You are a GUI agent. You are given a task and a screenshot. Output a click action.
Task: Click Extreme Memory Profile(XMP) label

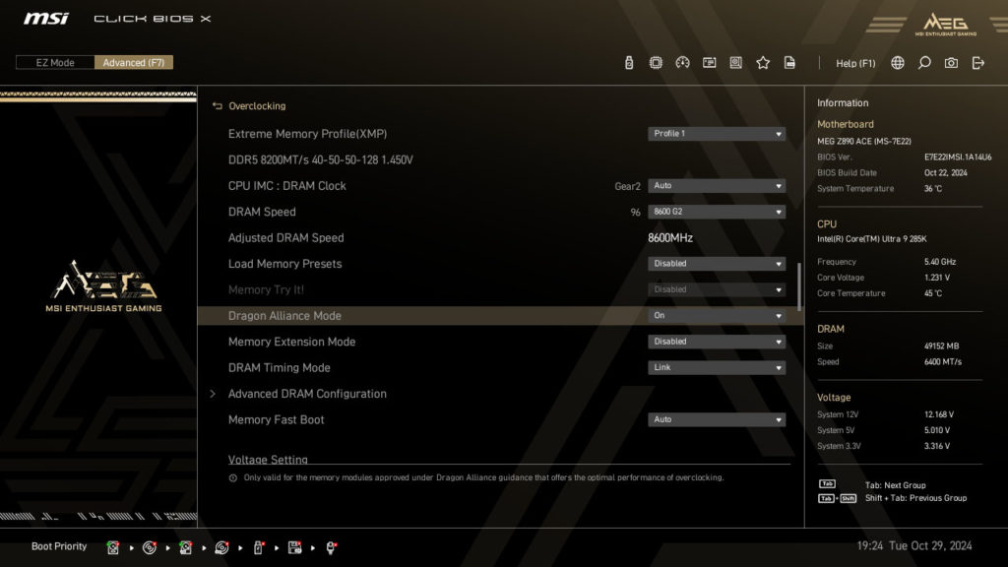307,134
